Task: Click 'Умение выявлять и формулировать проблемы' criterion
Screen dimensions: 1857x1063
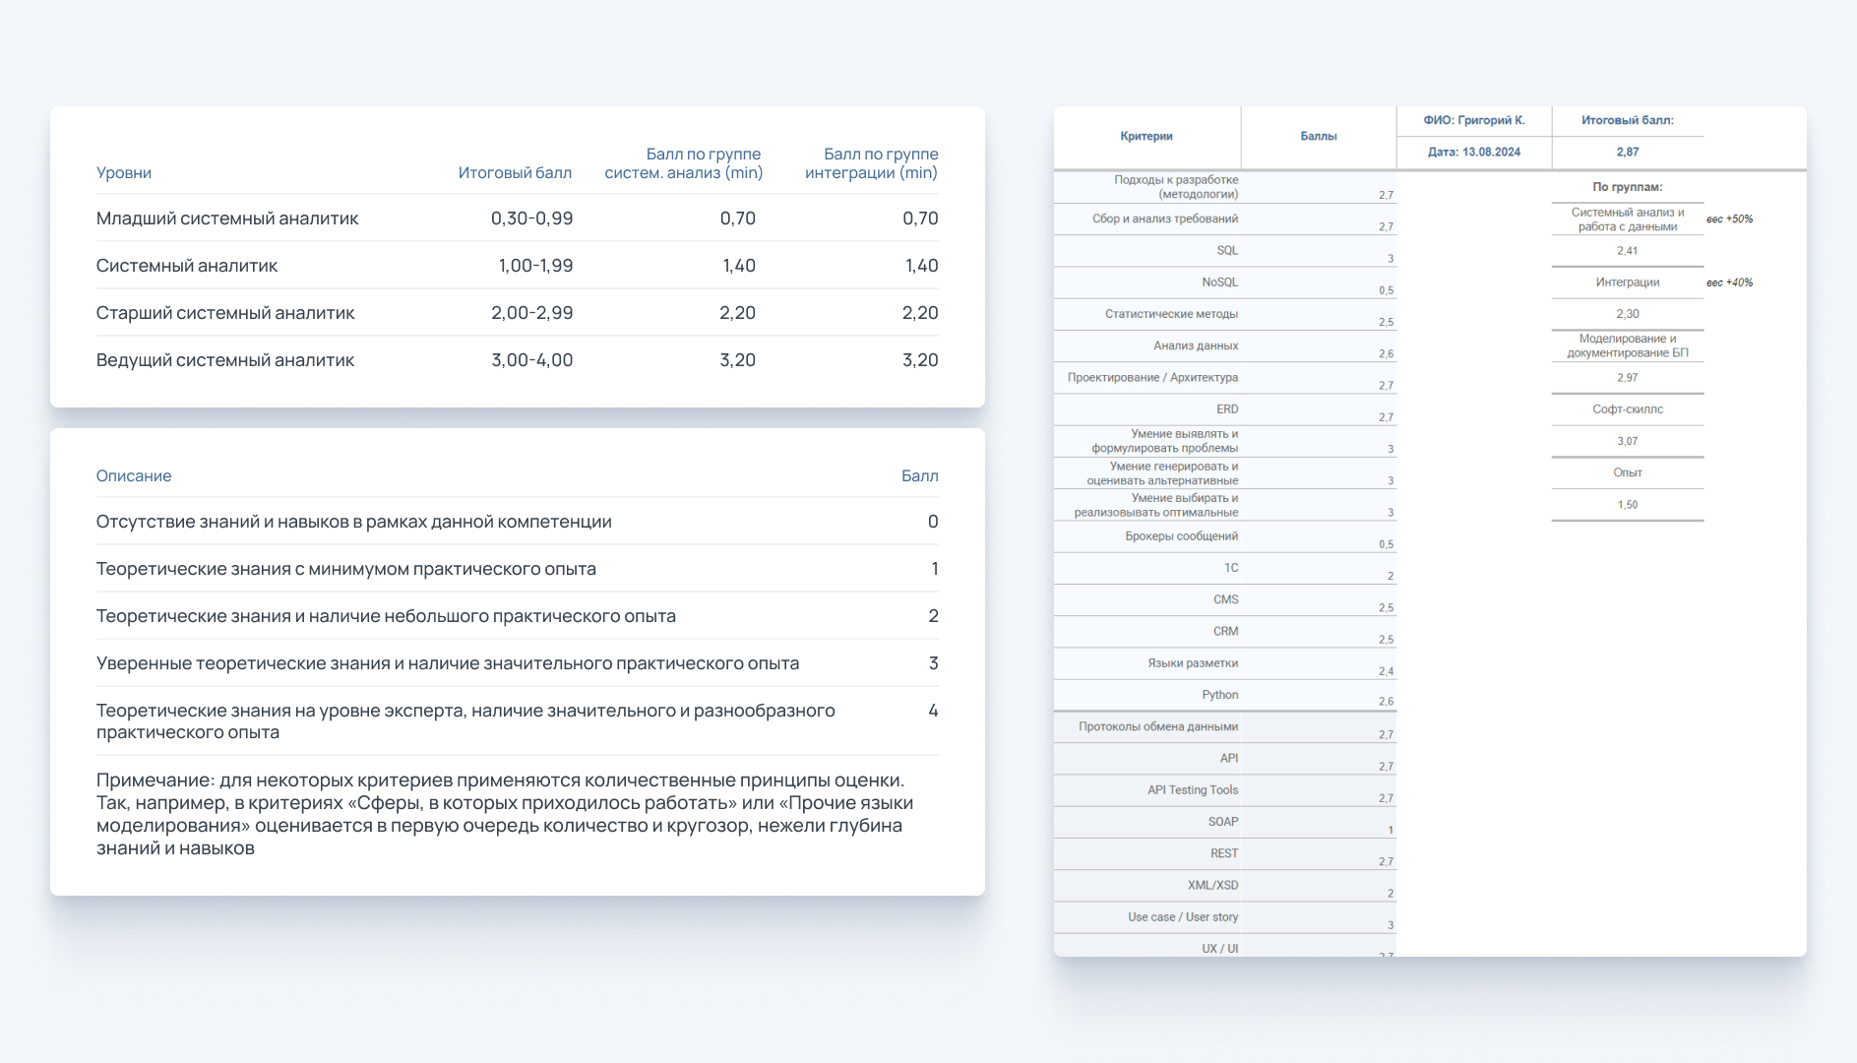Action: [x=1165, y=441]
